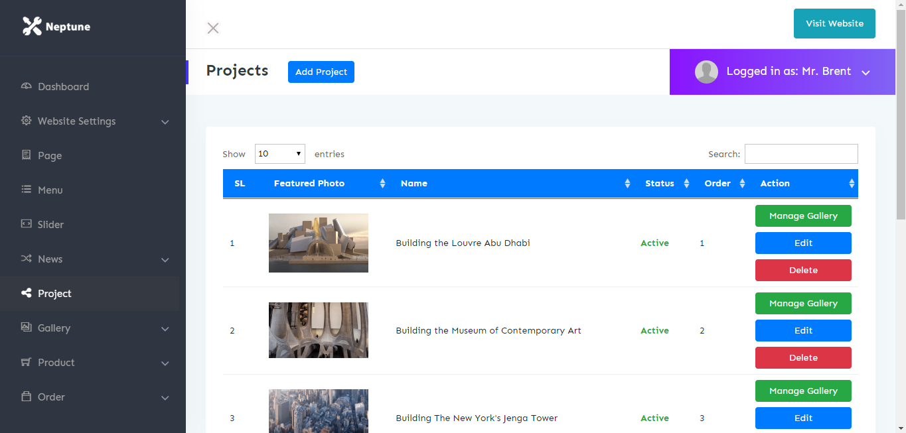The width and height of the screenshot is (906, 433).
Task: Click the News shuffle icon
Action: (27, 259)
